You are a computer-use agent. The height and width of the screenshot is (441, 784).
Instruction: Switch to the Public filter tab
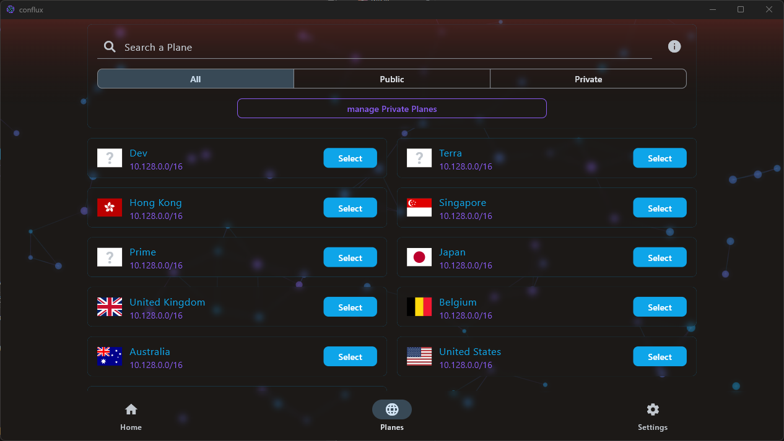point(391,79)
